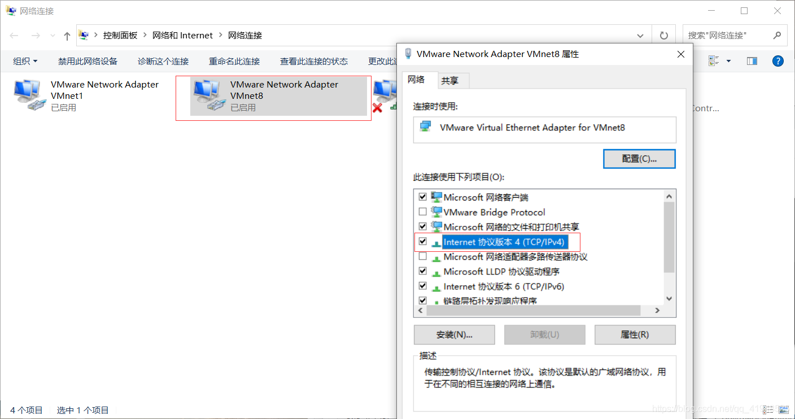Click 查看此连接的状态 toolbar command
This screenshot has height=419, width=795.
pyautogui.click(x=314, y=61)
